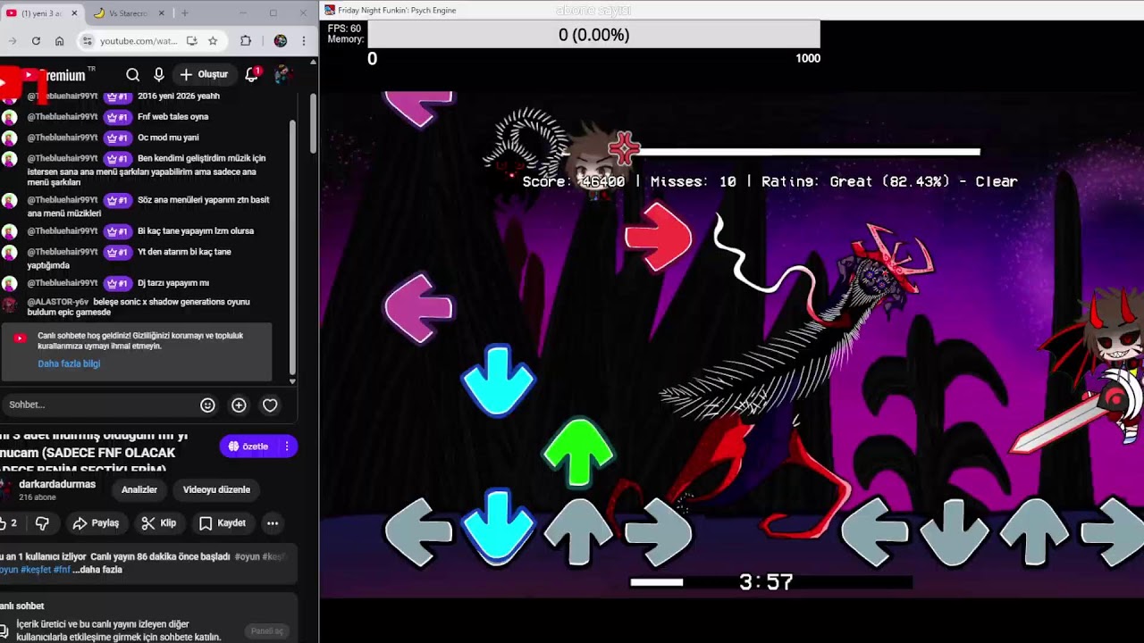Click chat message 'Oc mod mu yani'

tap(168, 138)
